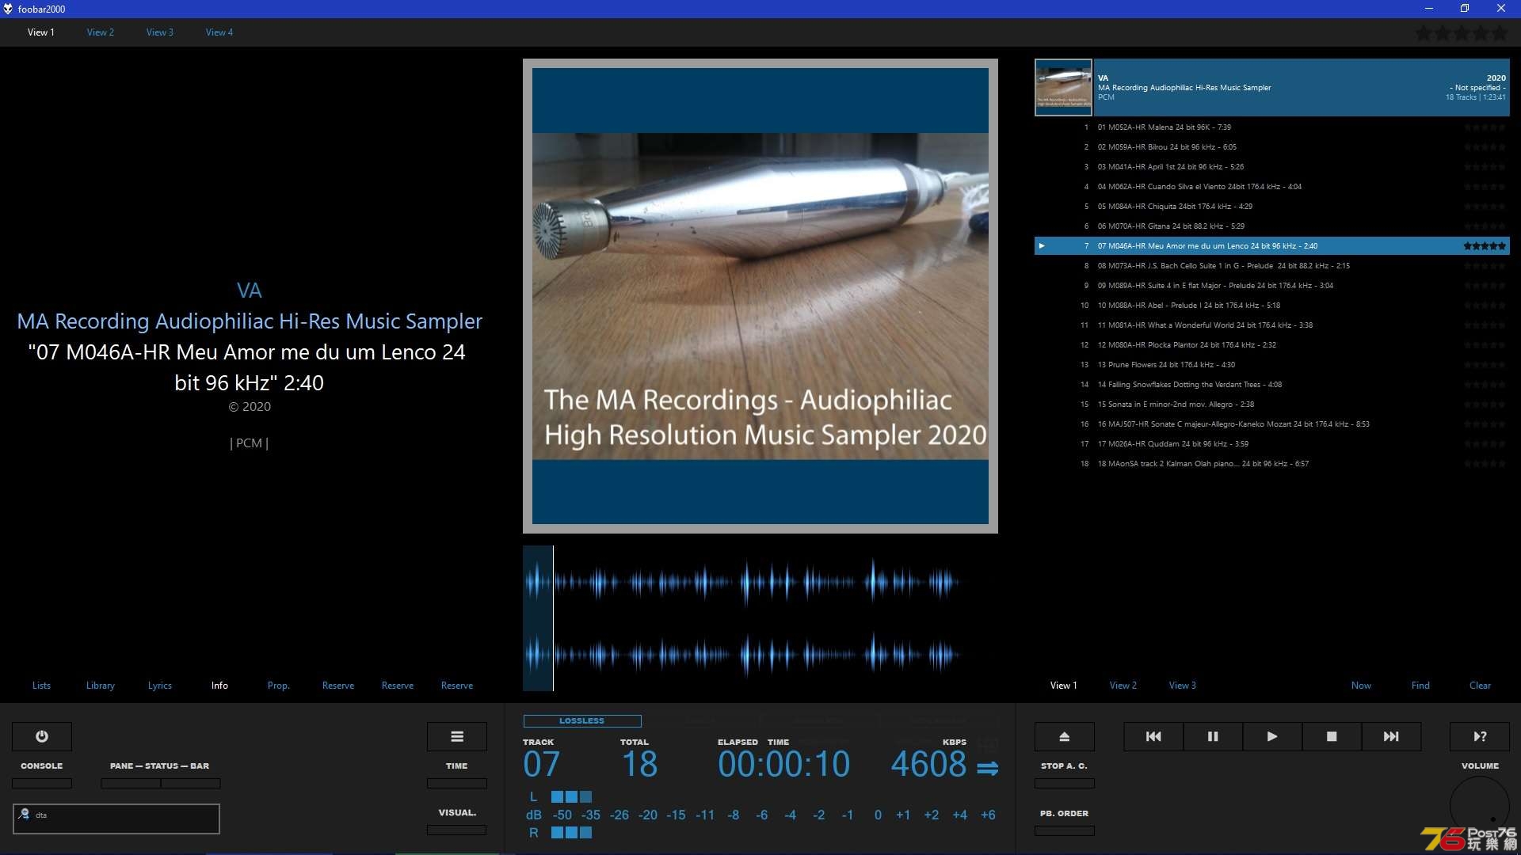Click the now-playing arrow indicator on track 7
Viewport: 1521px width, 855px height.
pos(1042,246)
